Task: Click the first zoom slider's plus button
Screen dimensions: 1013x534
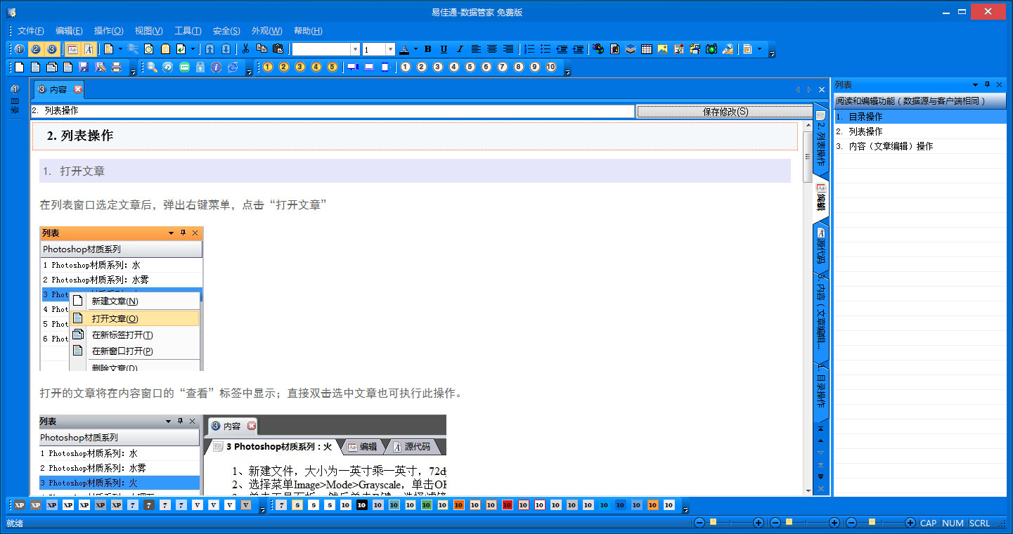Action: pyautogui.click(x=759, y=523)
